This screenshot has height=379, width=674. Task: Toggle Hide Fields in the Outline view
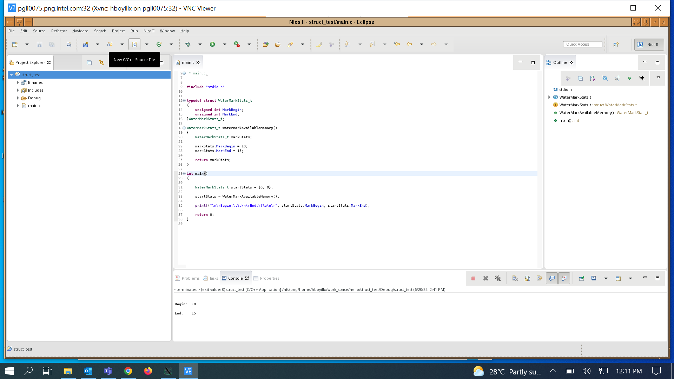(x=605, y=78)
